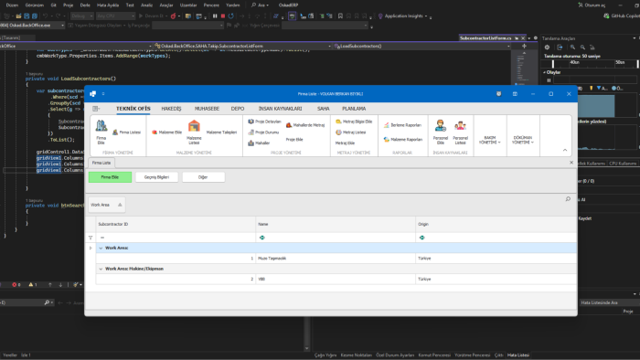Expand the Döküman Yönetimi dropdown
Image resolution: width=640 pixels, height=360 pixels.
coord(523,140)
